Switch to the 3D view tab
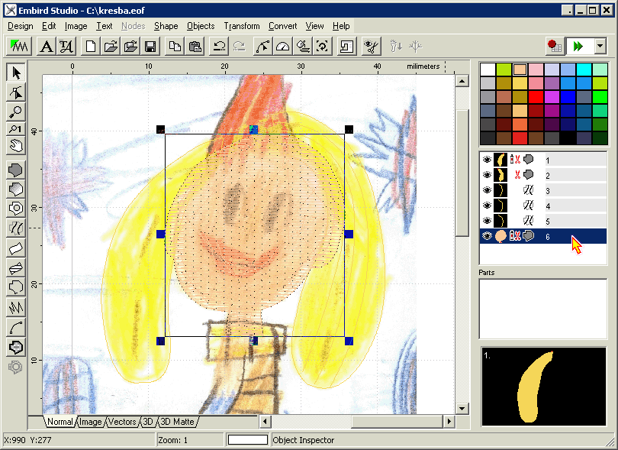The width and height of the screenshot is (618, 450). [x=148, y=422]
